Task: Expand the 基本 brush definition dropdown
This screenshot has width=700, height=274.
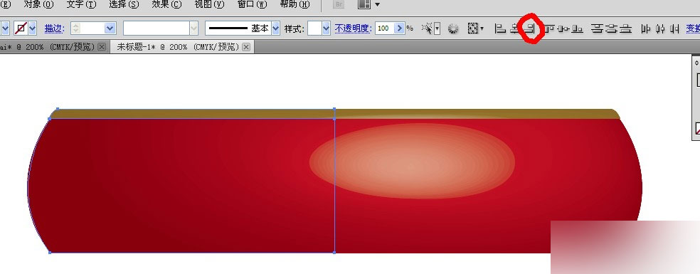Action: click(275, 28)
